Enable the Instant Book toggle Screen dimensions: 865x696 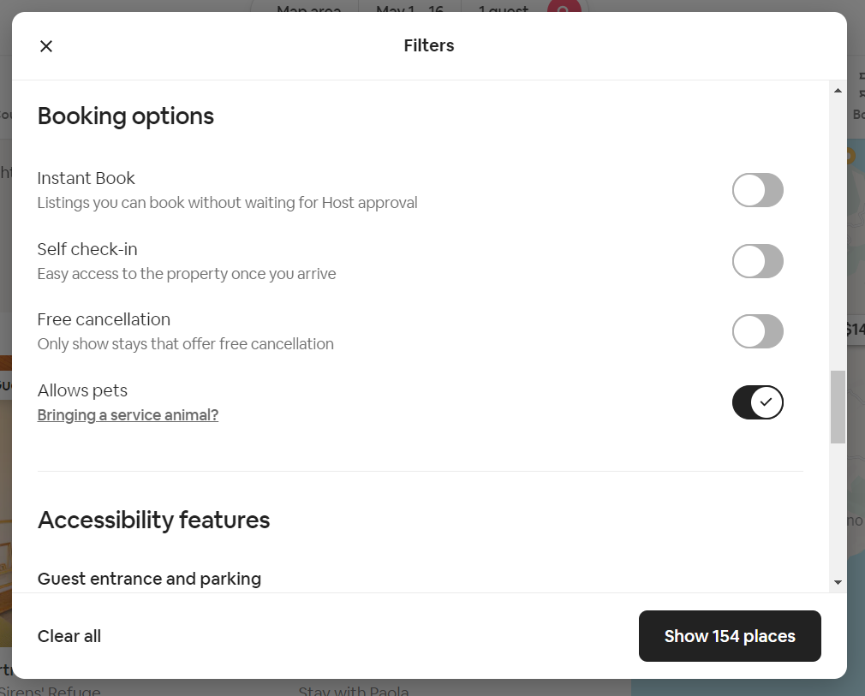(758, 190)
